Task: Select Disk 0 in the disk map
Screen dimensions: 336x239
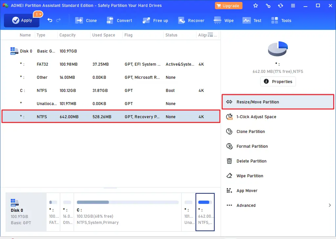Action: tap(26, 212)
